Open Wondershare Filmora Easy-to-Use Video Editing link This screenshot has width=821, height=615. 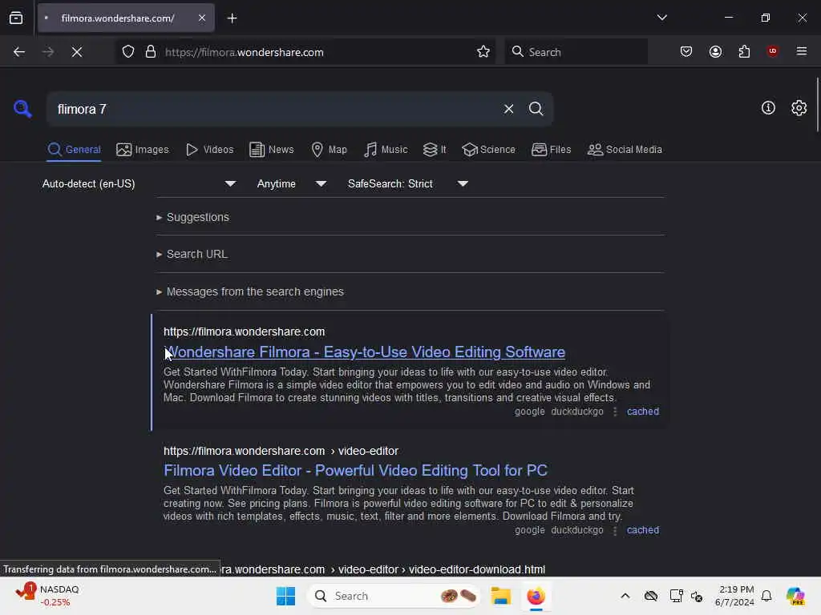point(365,352)
